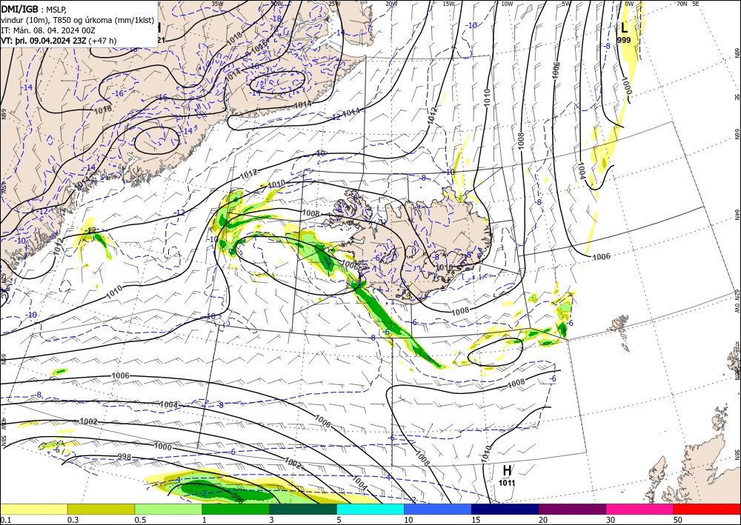Click the 'VT: þri. 09.04.2024 23Z' valid time
Image resolution: width=741 pixels, height=525 pixels.
(44, 41)
